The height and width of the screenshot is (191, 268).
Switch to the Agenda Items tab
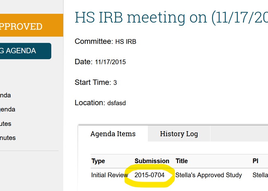point(113,134)
